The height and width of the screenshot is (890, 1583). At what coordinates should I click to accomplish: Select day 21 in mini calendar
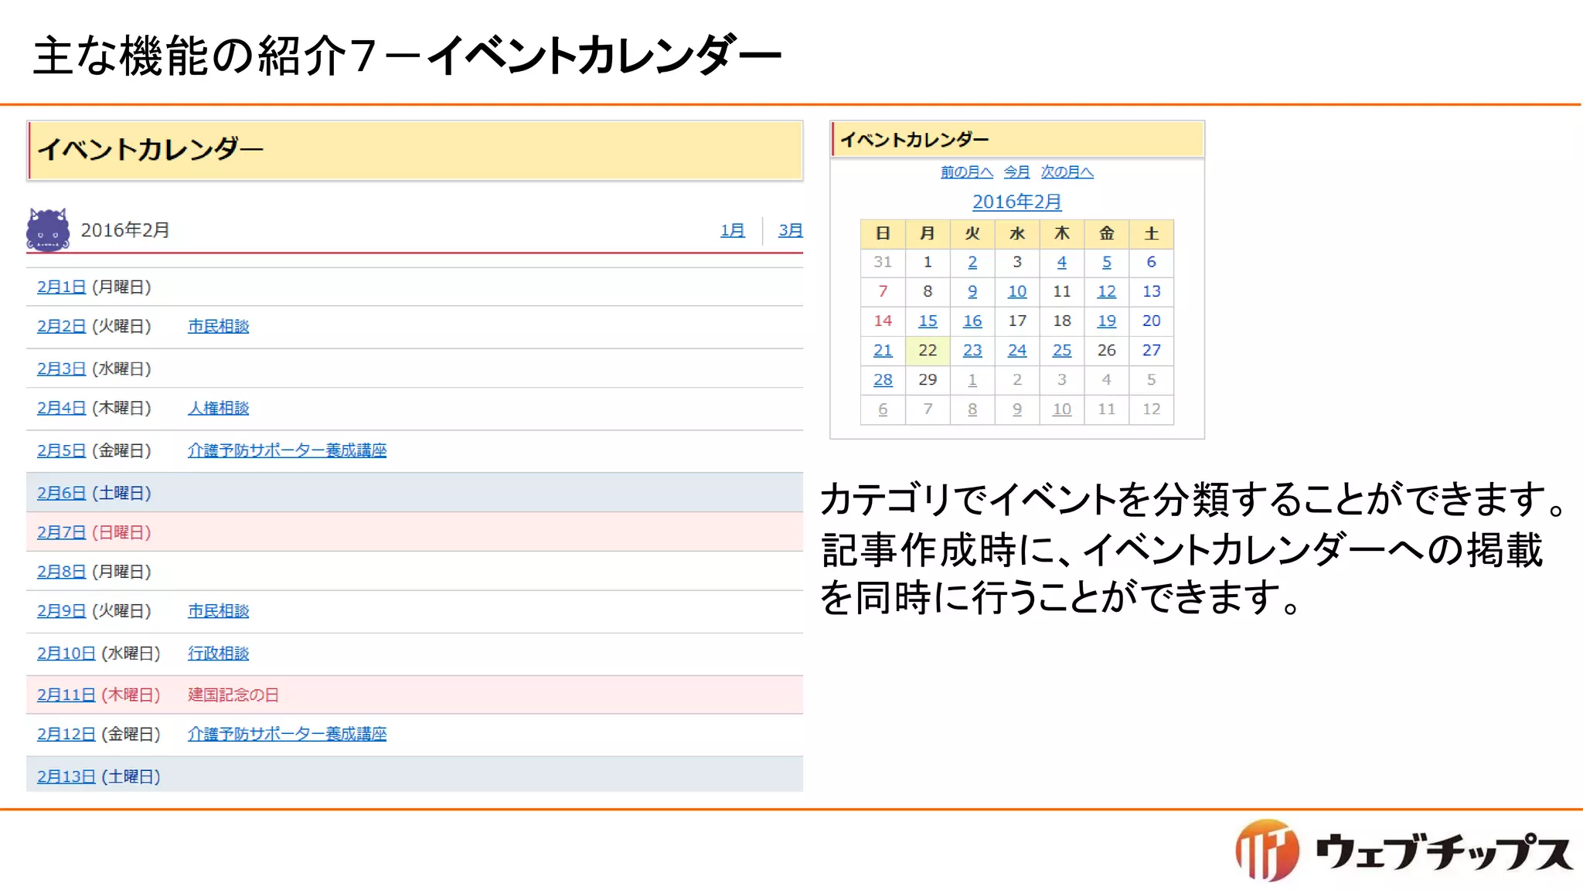click(x=883, y=351)
